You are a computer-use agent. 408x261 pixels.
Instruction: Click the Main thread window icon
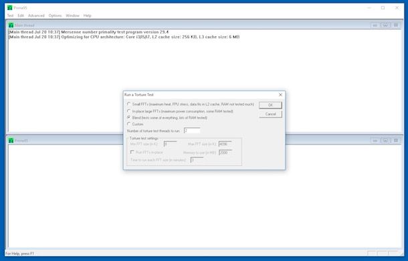tap(11, 25)
